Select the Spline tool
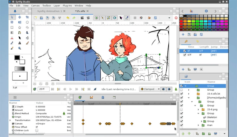237x137 pixels. click(20, 33)
